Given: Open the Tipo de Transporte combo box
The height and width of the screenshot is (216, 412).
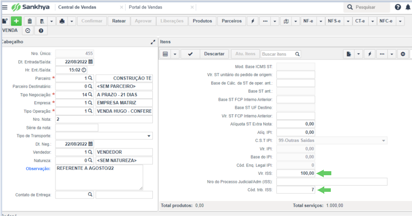Looking at the screenshot, I should click(104, 135).
